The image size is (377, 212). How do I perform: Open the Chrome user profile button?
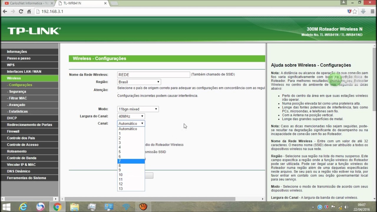[x=343, y=2]
